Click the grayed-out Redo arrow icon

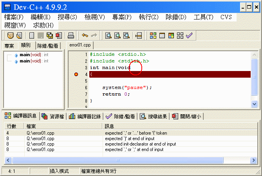click(x=94, y=35)
